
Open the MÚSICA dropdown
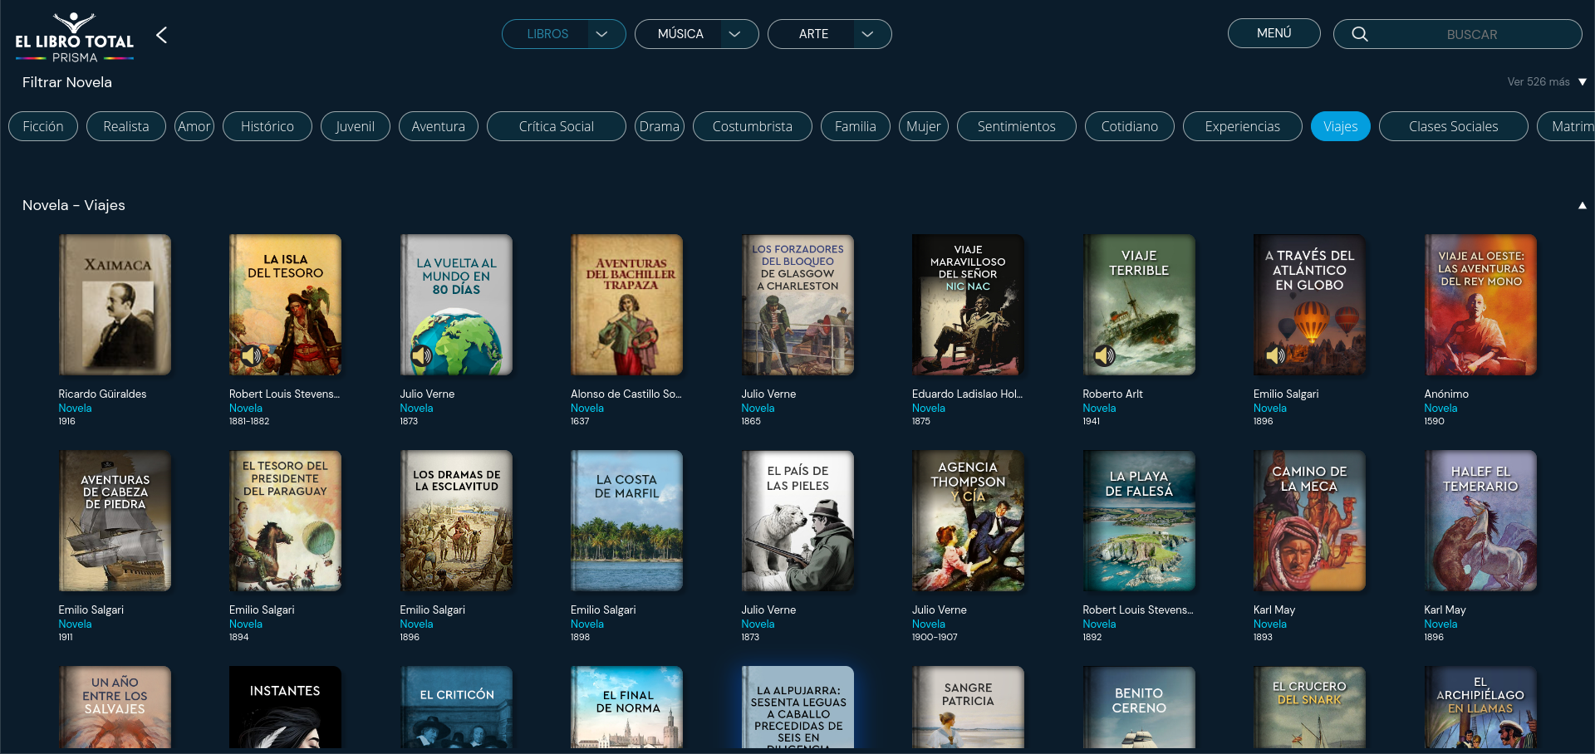[734, 34]
